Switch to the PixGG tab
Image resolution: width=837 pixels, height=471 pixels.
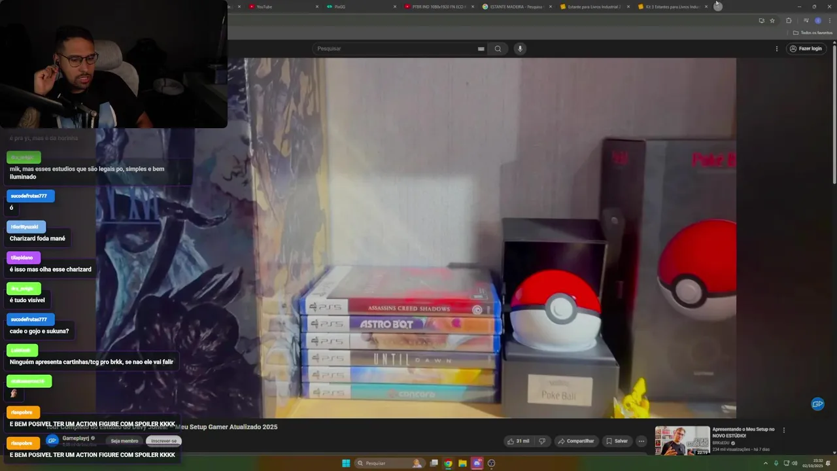(x=362, y=7)
